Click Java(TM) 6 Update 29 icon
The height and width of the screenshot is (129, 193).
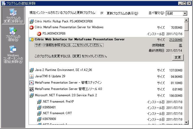click(x=31, y=77)
